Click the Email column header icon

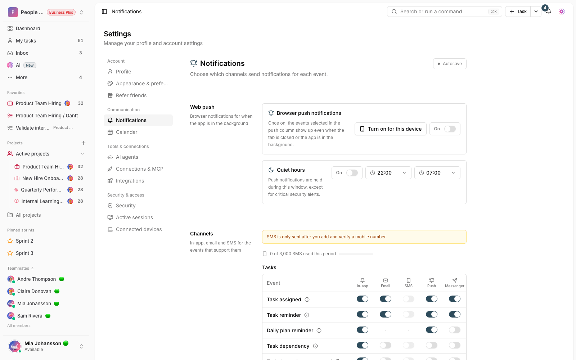point(386,280)
